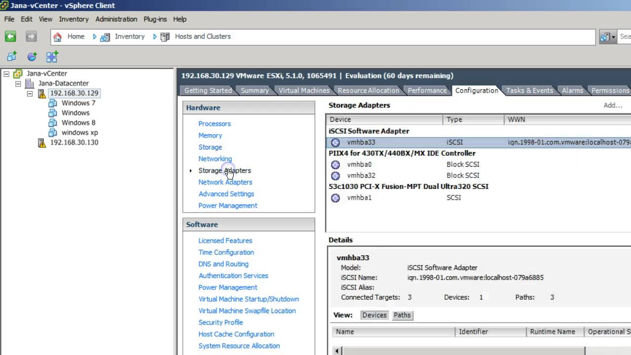This screenshot has height=355, width=631.
Task: Open the Processors hardware link
Action: tap(214, 124)
